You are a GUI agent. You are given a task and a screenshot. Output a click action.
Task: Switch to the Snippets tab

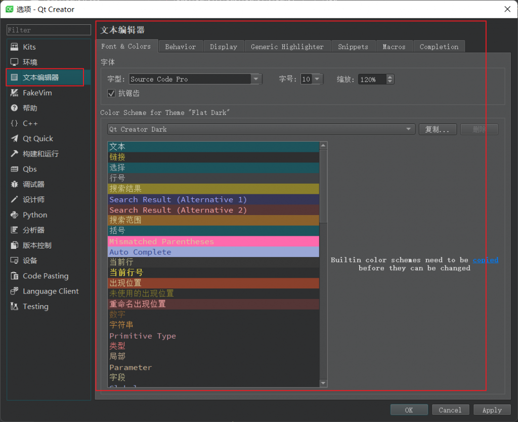(353, 47)
